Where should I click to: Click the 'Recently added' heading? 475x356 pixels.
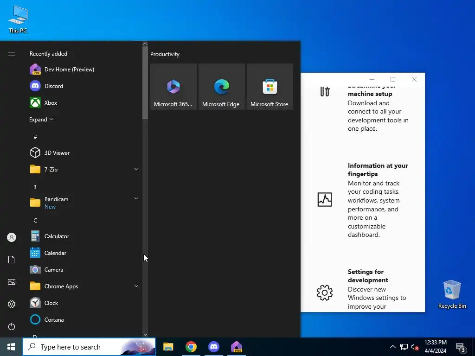click(x=48, y=54)
